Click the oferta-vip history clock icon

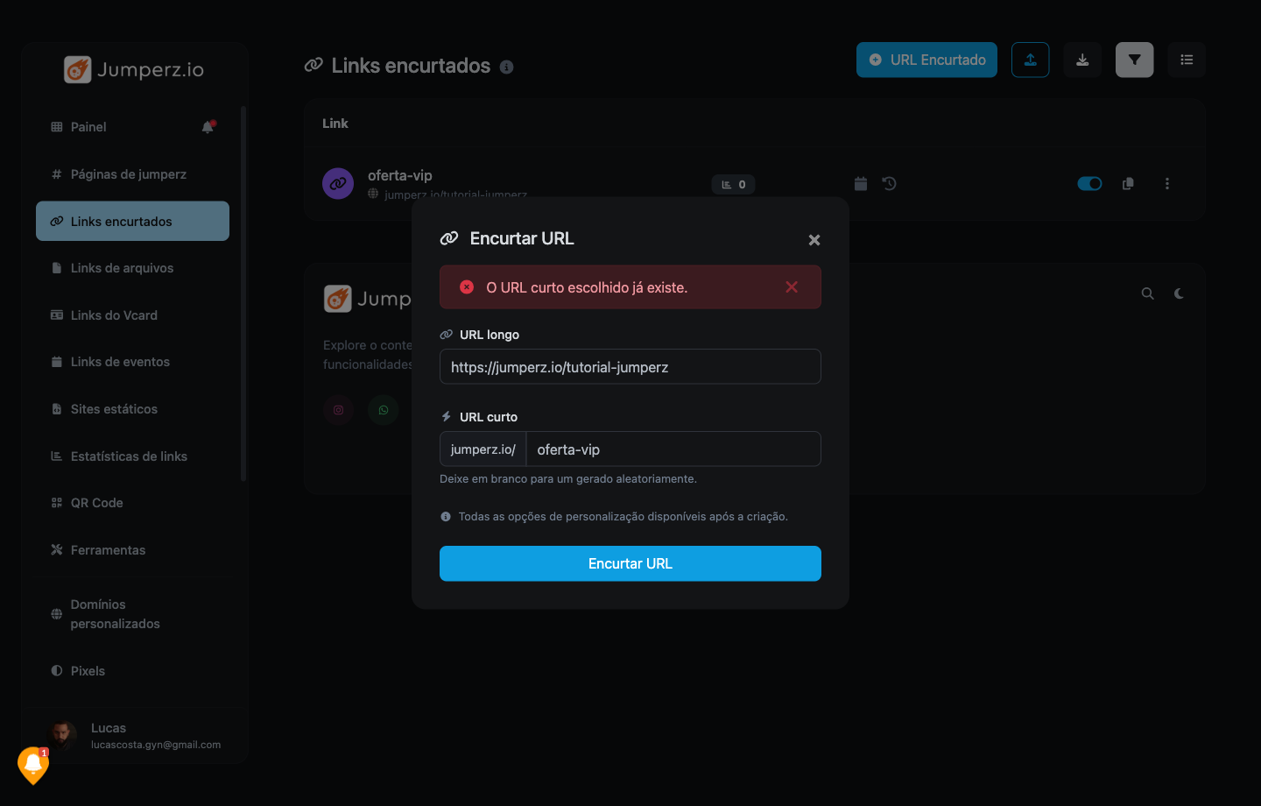[x=889, y=184]
